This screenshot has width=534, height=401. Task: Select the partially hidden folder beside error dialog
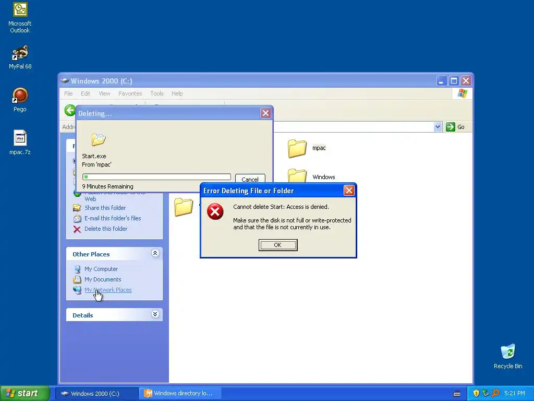point(184,207)
